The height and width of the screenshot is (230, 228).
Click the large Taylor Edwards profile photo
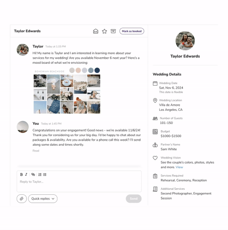click(x=185, y=41)
